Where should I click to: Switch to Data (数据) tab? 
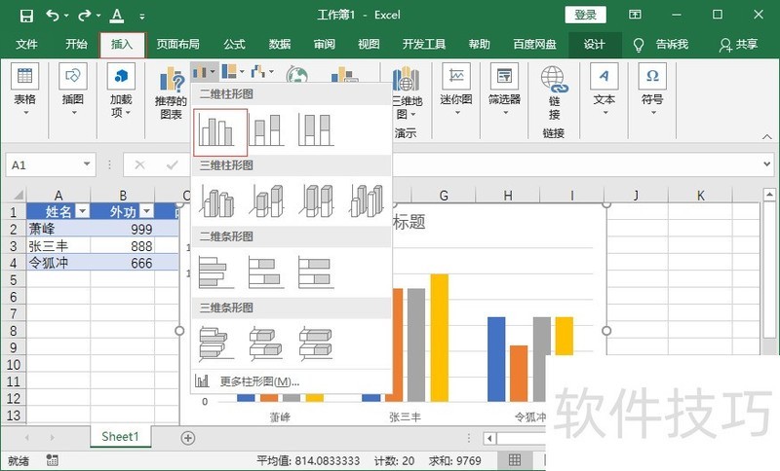280,44
